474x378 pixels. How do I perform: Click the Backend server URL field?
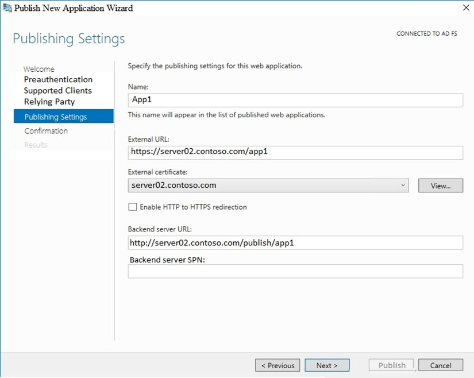[x=295, y=242]
